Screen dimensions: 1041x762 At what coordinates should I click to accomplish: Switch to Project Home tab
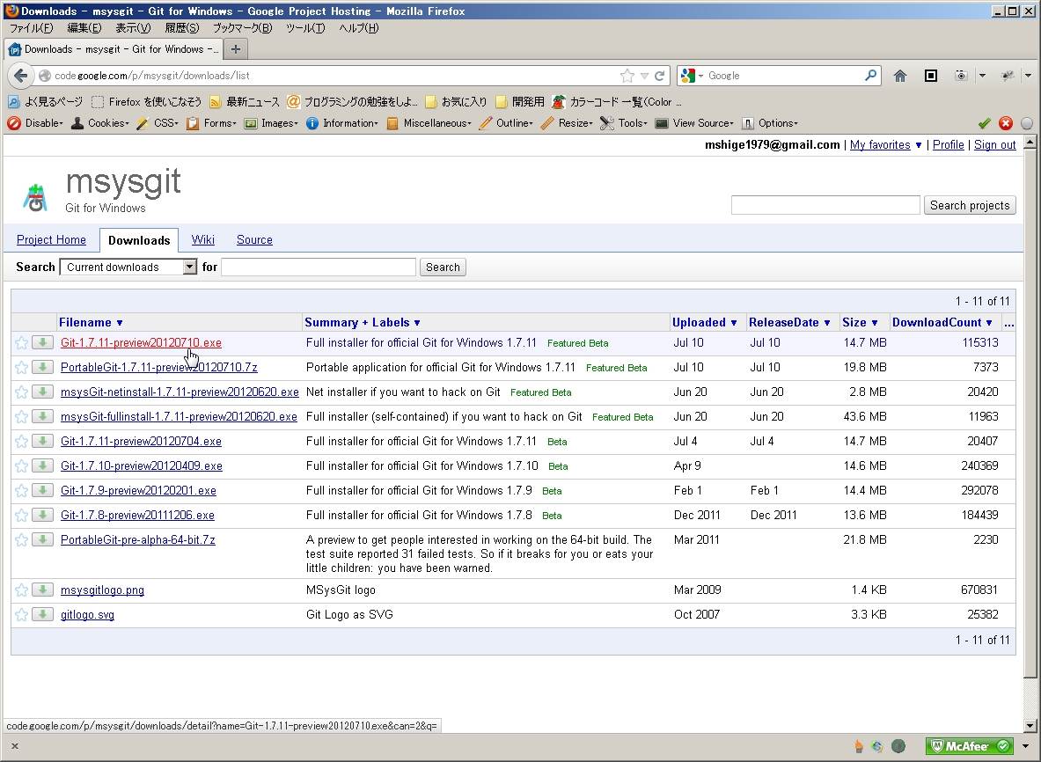[51, 239]
